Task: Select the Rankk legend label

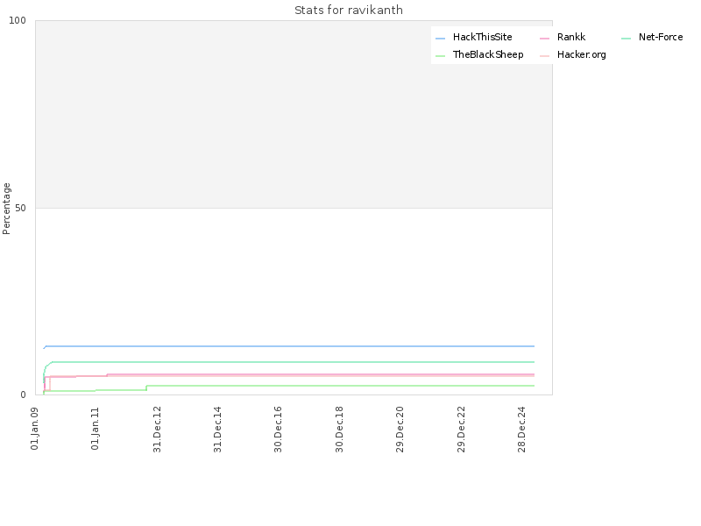Action: [571, 37]
